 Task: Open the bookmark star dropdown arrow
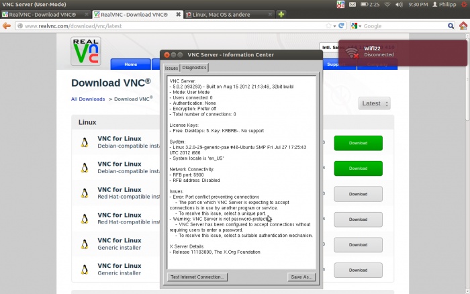click(x=334, y=26)
